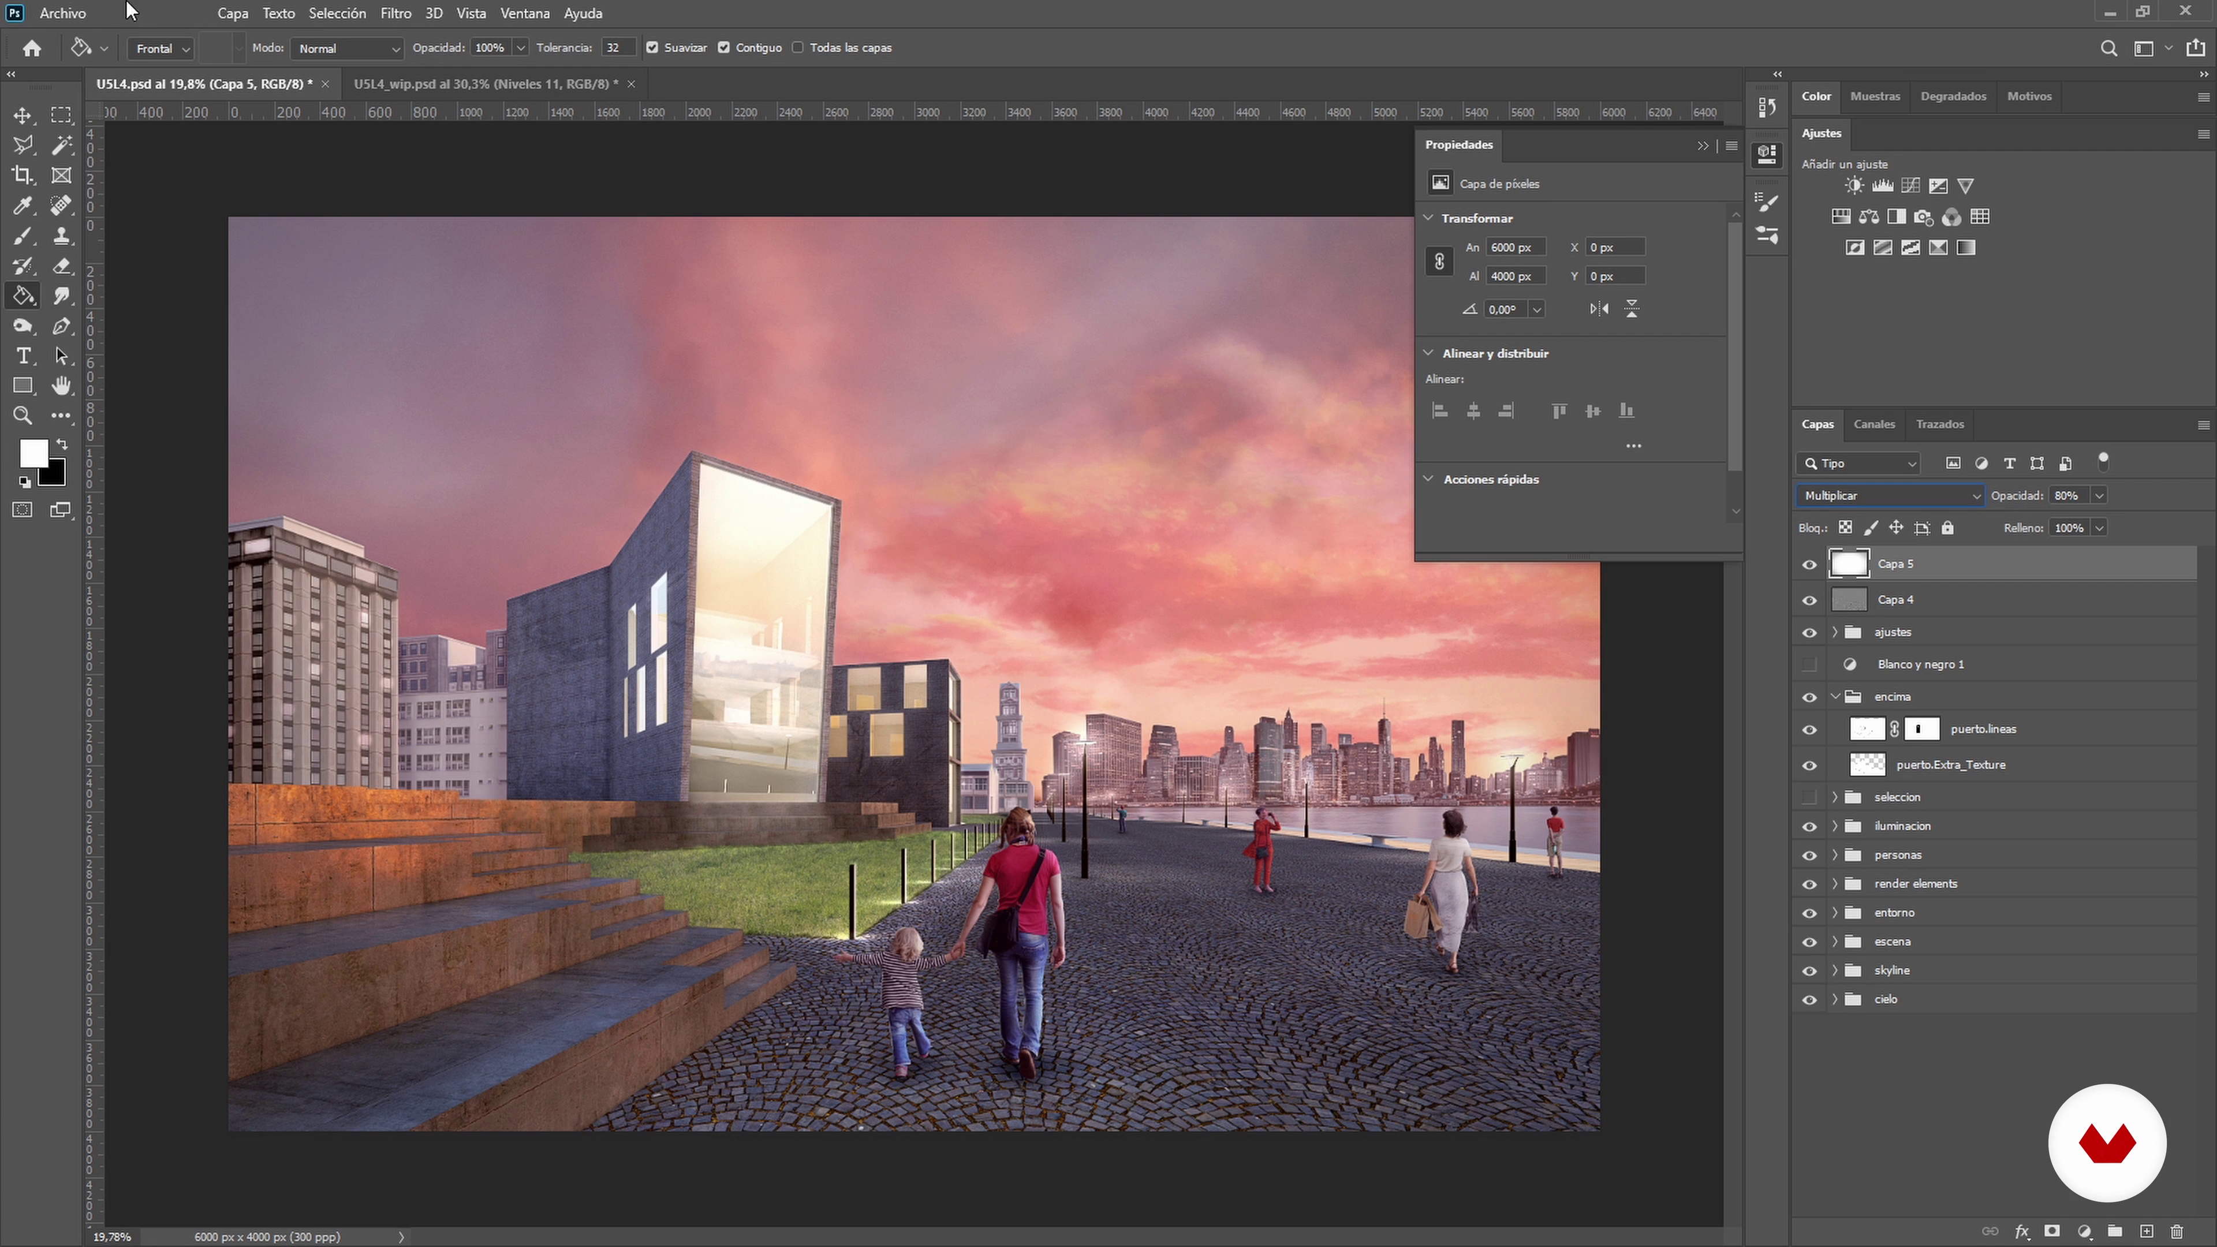Click the background color swatch
Screen dimensions: 2217x1247
[54, 474]
